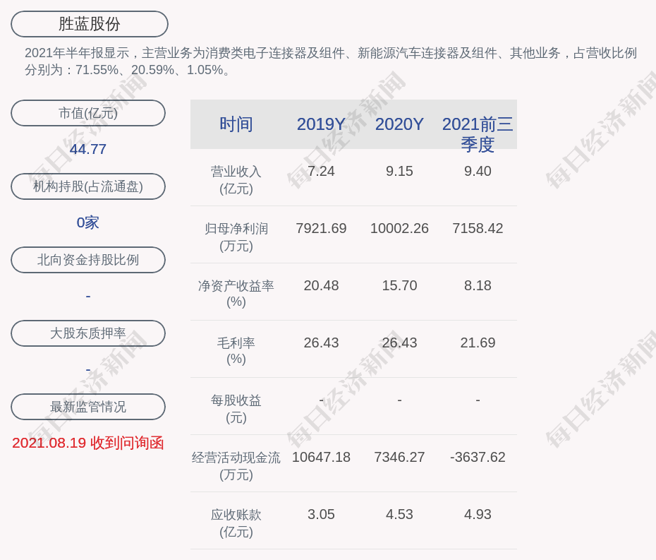This screenshot has width=656, height=560.
Task: Click the 0家 institutional holding value
Action: click(x=88, y=222)
